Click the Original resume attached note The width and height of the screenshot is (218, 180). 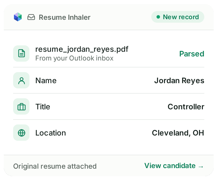55,166
